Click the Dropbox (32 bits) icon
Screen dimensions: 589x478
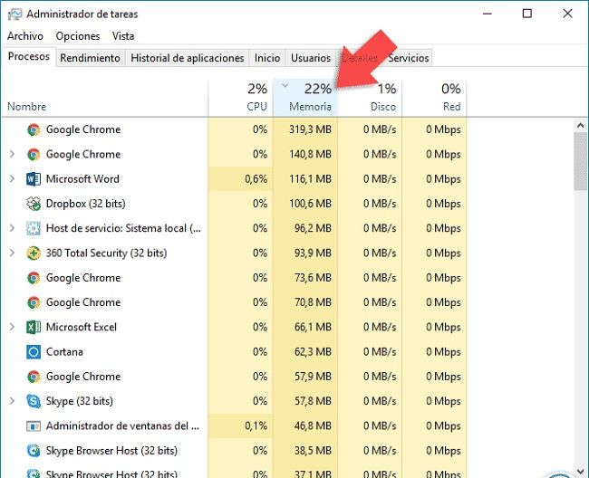coord(34,204)
